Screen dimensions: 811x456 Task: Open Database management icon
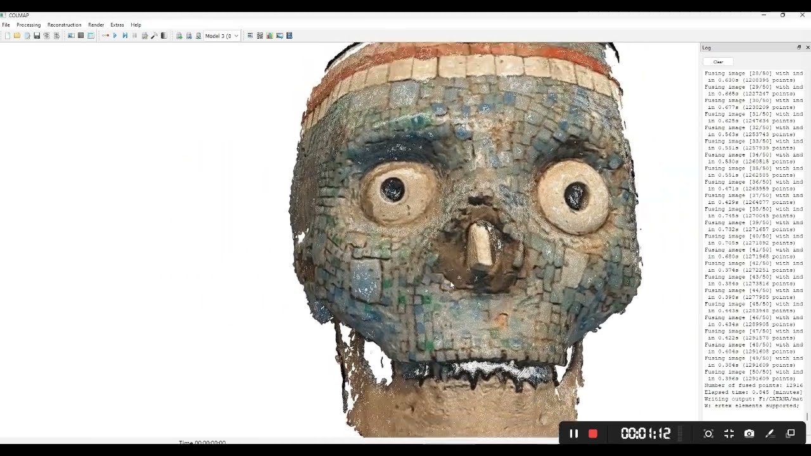tap(91, 36)
